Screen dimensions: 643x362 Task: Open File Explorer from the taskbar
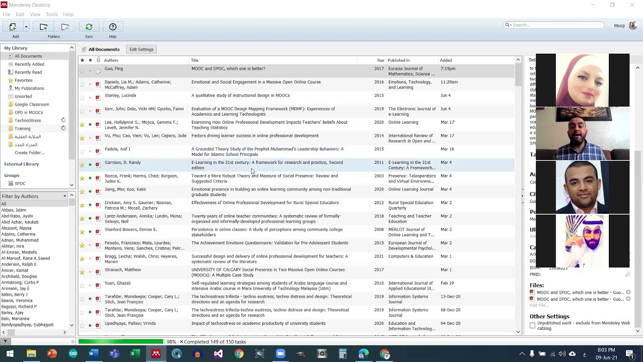31,354
